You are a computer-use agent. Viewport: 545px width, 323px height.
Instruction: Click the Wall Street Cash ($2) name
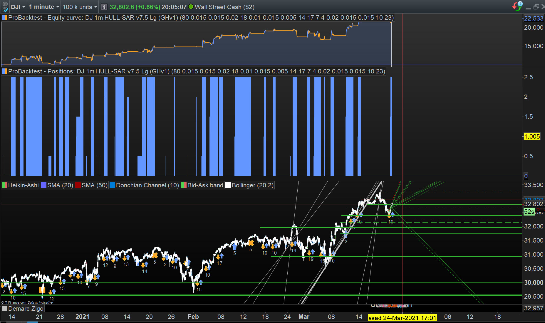click(x=224, y=7)
